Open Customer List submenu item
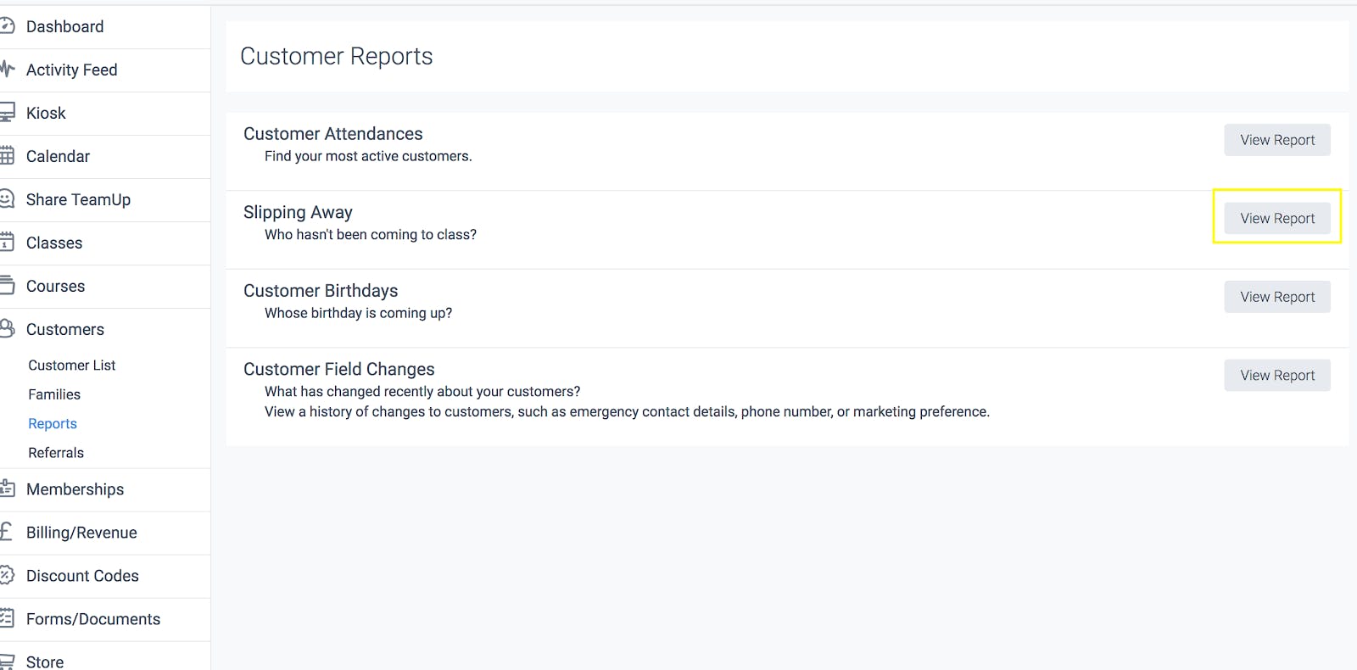The width and height of the screenshot is (1357, 670). pos(72,366)
